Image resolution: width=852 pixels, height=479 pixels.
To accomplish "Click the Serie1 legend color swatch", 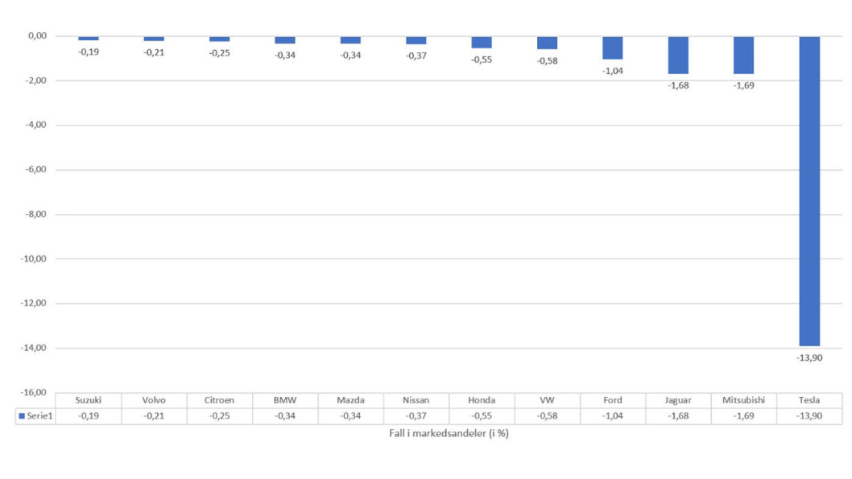I will [x=22, y=416].
